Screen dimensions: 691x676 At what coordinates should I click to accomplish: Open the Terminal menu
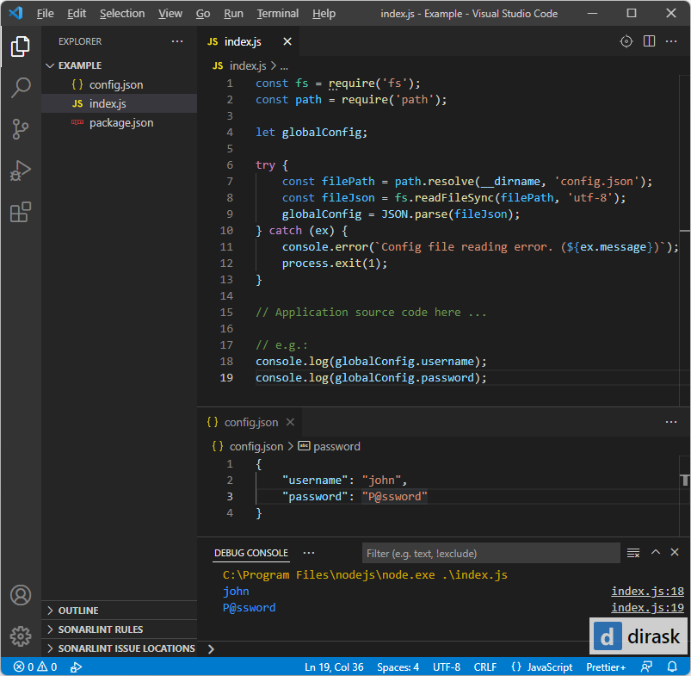277,13
